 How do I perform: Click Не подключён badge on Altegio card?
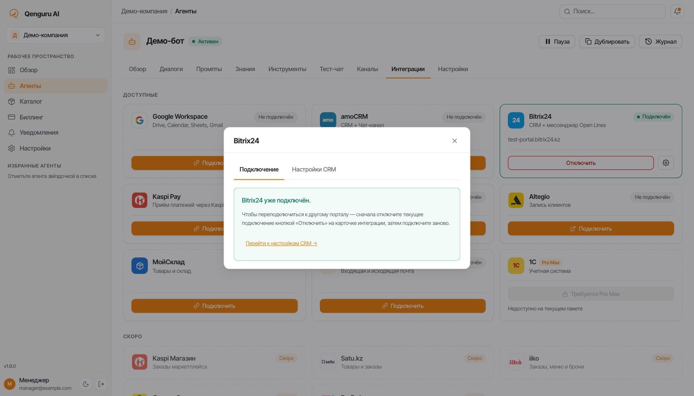pos(652,197)
